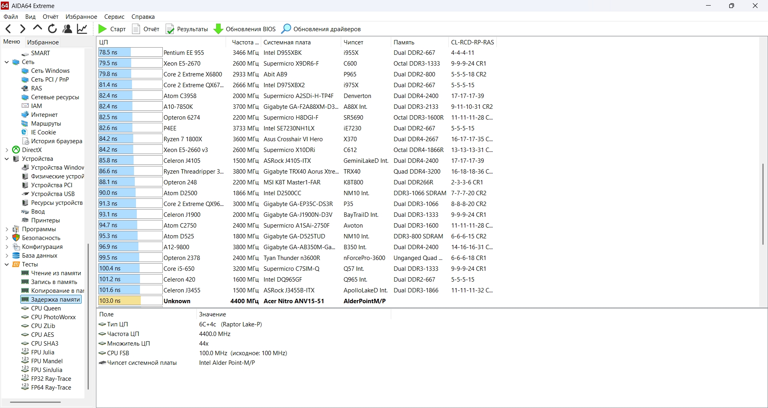Open the Избранное menu in the menu bar
Viewport: 768px width, 408px height.
point(82,17)
